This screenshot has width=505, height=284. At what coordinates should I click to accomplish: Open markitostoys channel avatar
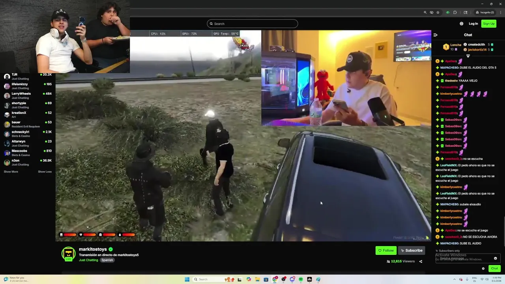click(68, 254)
